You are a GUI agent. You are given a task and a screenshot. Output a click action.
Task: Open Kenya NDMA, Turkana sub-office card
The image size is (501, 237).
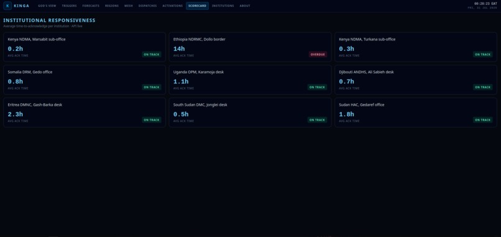416,47
